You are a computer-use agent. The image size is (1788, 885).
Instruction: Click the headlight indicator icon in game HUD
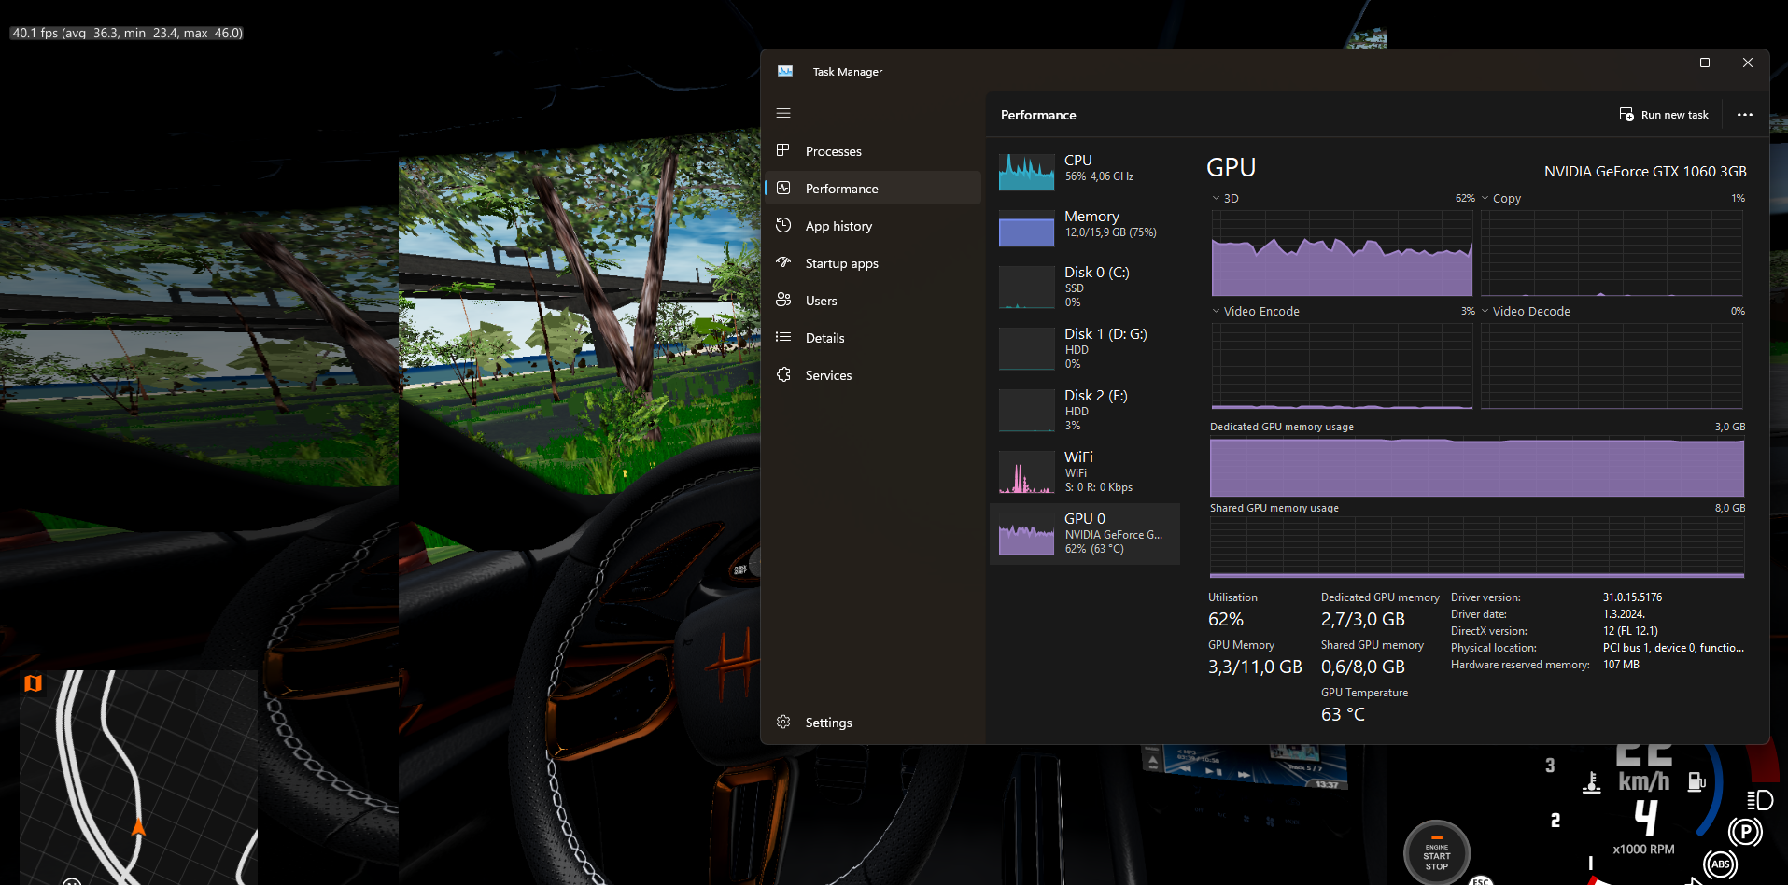[1759, 800]
